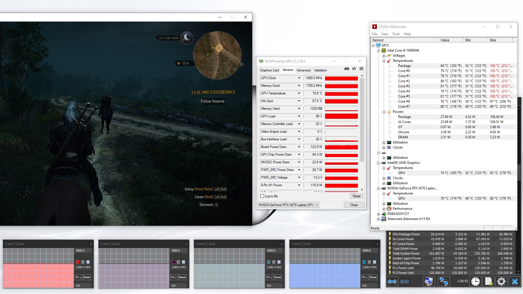The image size is (523, 294).
Task: Click GPU-Z Reset button
Action: click(356, 196)
